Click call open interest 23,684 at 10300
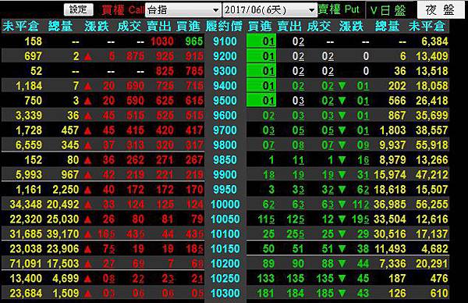Image resolution: width=468 pixels, height=303 pixels. [x=26, y=294]
